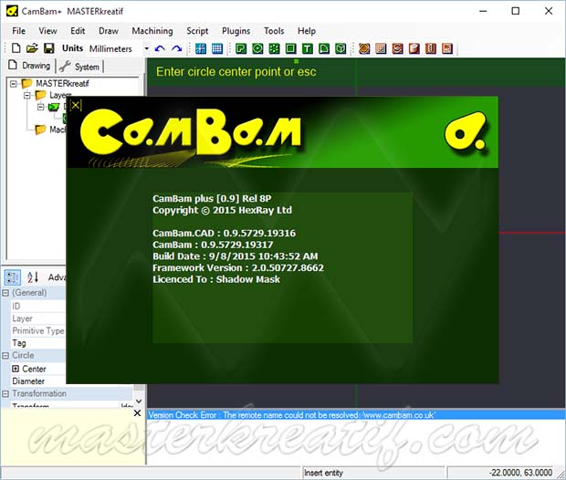Screen dimensions: 566x480
Task: Select the Rectangle draw tool
Action: click(290, 48)
